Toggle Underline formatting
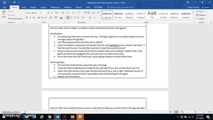 [34, 18]
